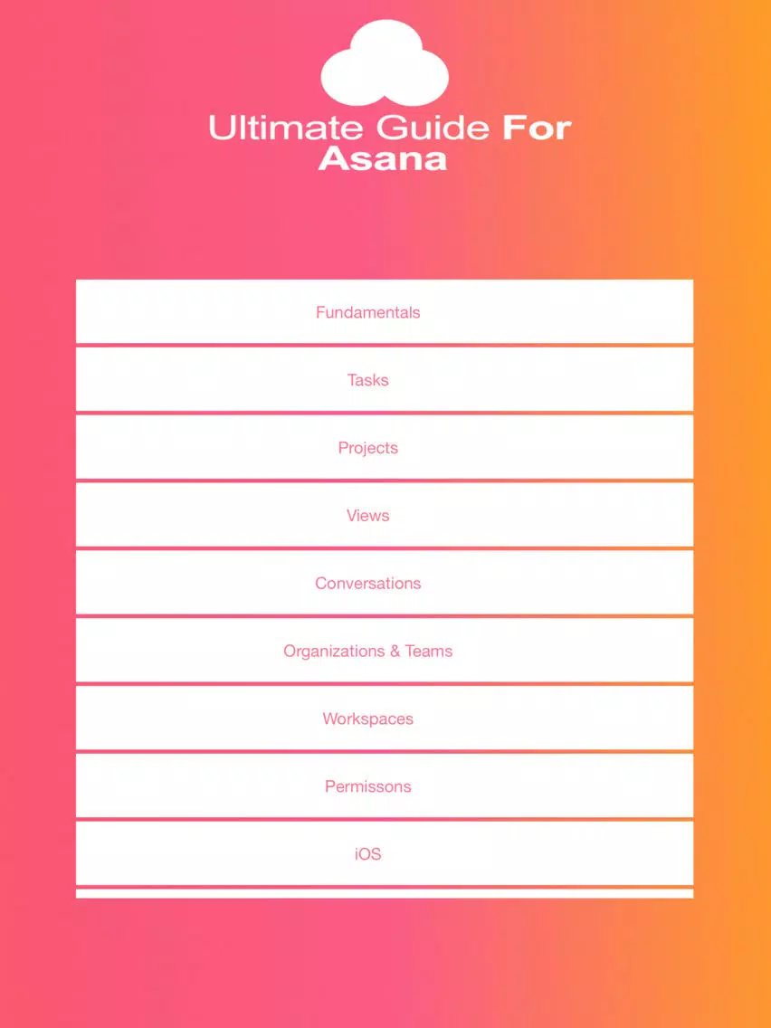Select the Permissons list item
The width and height of the screenshot is (771, 1028).
coord(367,787)
